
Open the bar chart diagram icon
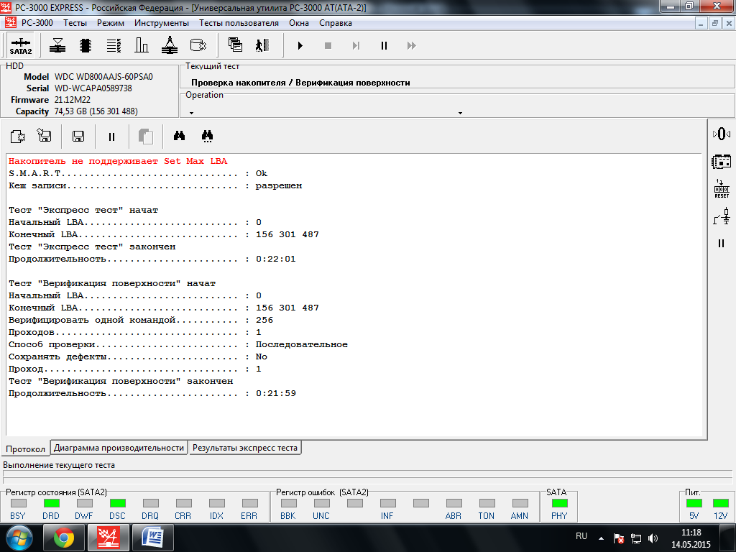click(142, 45)
